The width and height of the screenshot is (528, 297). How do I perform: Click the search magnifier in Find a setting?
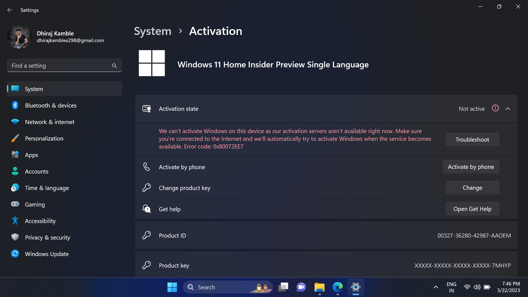114,66
